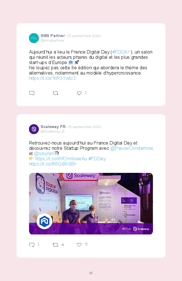Open the https://t.co/f85Q8Ri0Br link
Screen dimensions: 182x281
pos(52,164)
